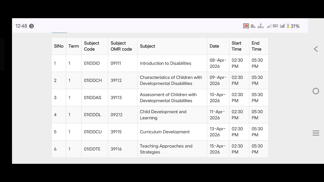The width and height of the screenshot is (324, 182).
Task: Select subject code 01IDDTE
Action: (92, 149)
